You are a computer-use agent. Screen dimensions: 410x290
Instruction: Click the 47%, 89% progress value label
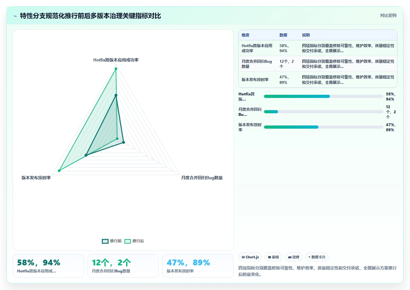[391, 127]
